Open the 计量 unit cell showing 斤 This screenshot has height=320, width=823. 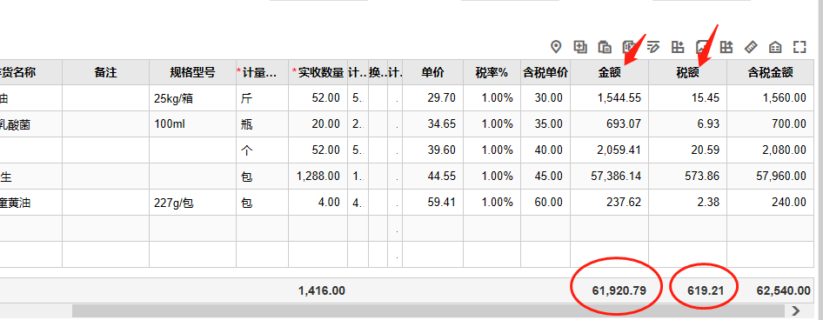[262, 98]
